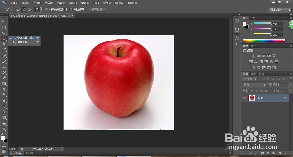The height and width of the screenshot is (157, 293).
Task: Select the Brush tool
Action: pyautogui.click(x=4, y=61)
